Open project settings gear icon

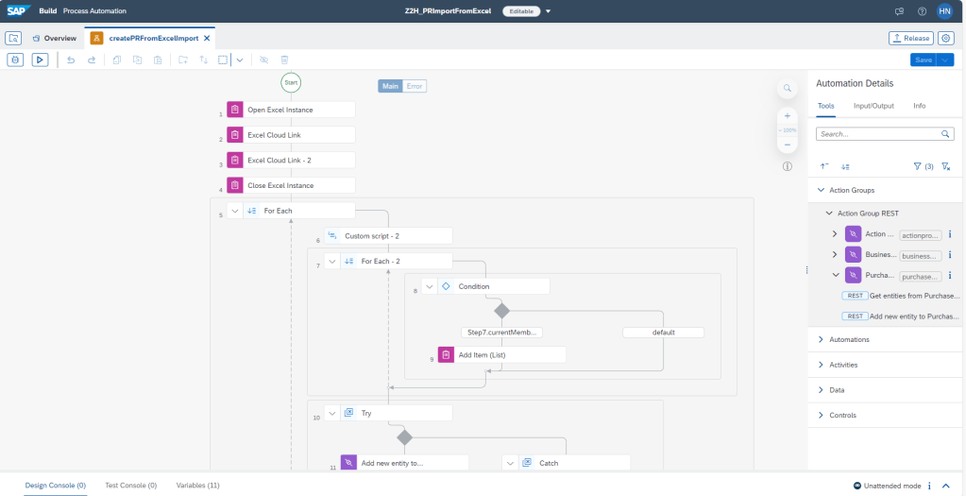[x=946, y=38]
